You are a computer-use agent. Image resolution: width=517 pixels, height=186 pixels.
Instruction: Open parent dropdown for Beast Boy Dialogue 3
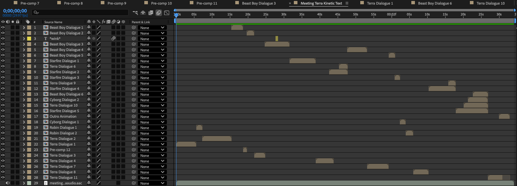[x=152, y=44]
